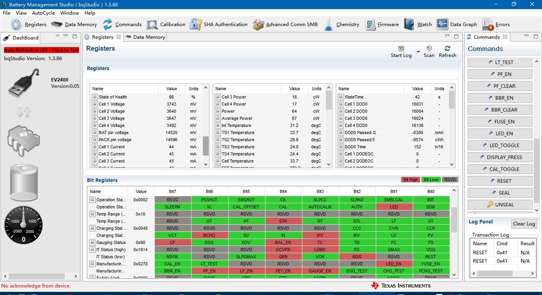This screenshot has width=542, height=295.
Task: Send the UNSEAL command
Action: click(x=500, y=205)
